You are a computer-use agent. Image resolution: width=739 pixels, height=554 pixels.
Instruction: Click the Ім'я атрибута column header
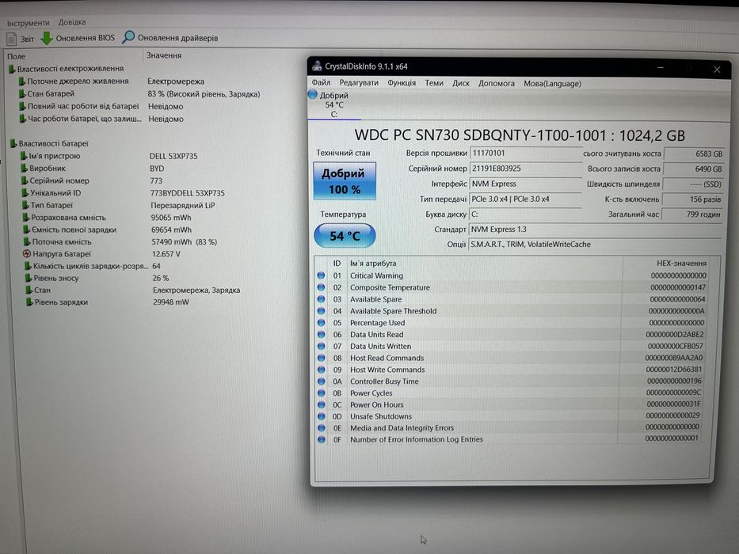[373, 264]
